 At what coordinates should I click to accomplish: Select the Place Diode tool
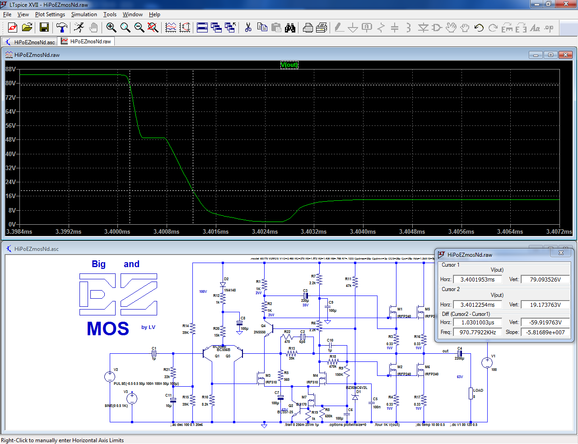pos(423,28)
